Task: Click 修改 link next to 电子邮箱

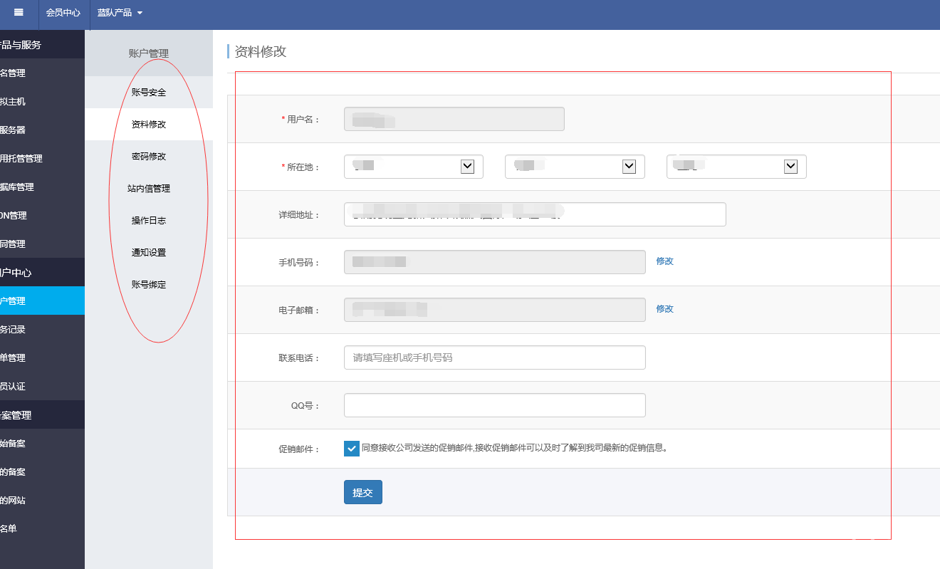Action: [x=664, y=309]
